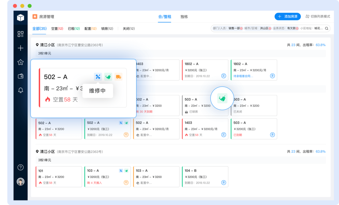Switch to the 锁房(12) tab
339x205 pixels.
107,29
